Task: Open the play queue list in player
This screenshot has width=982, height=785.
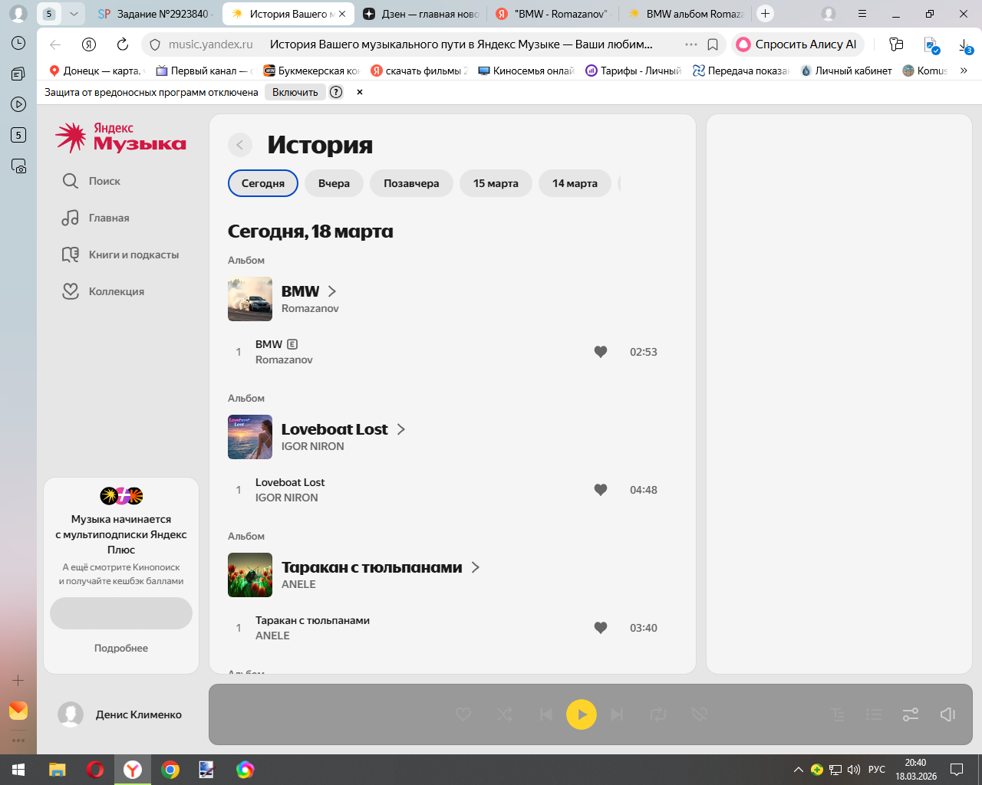Action: 874,714
